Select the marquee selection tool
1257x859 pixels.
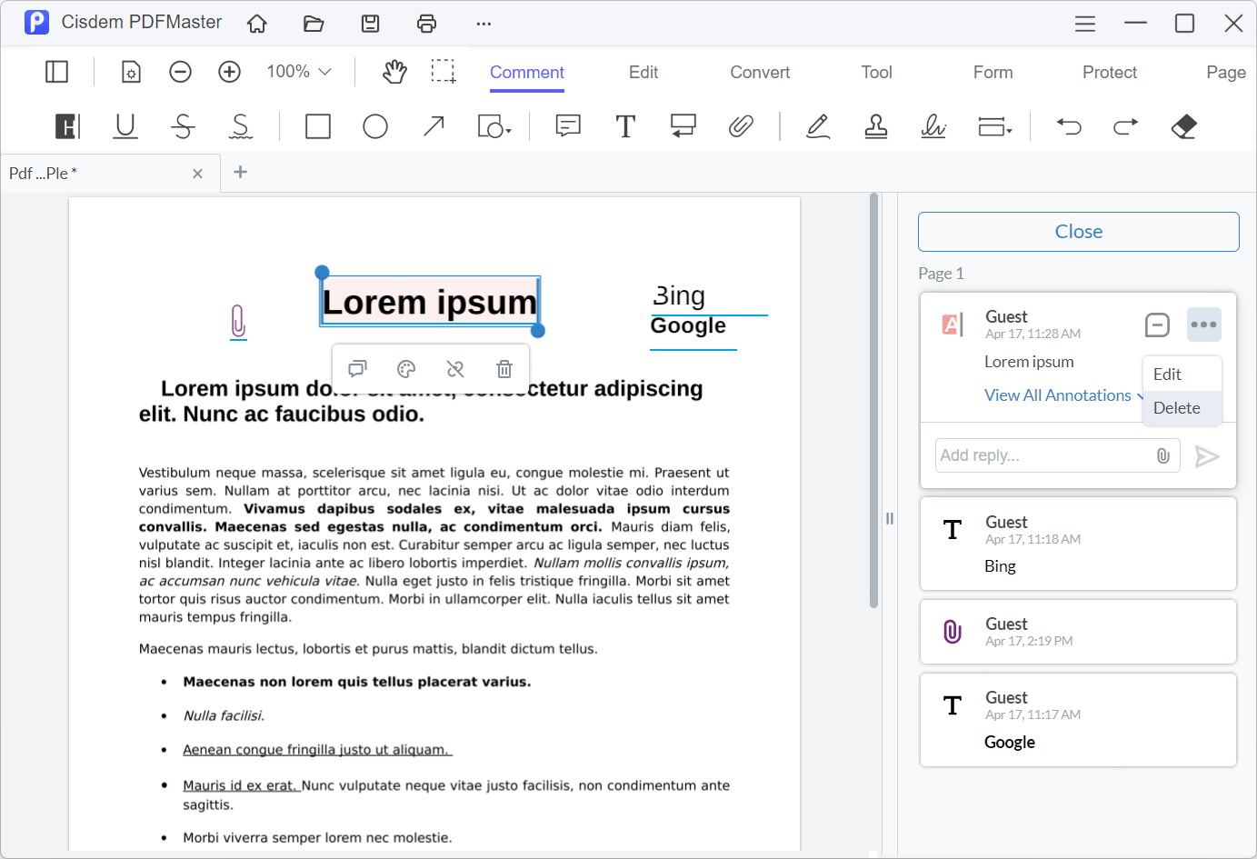pyautogui.click(x=444, y=71)
